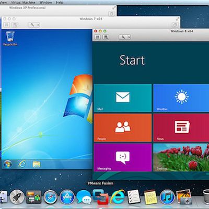Expand arrow beside wrench in Windows 7 window
Image resolution: width=209 pixels, height=209 pixels.
(38, 25)
